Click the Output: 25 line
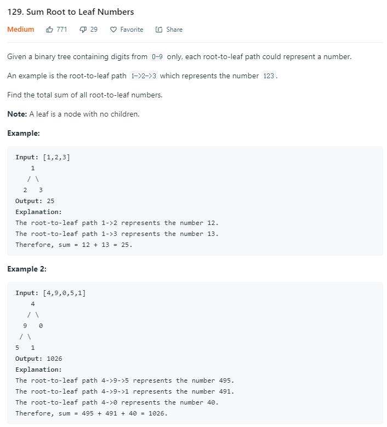387x427 pixels. pyautogui.click(x=35, y=201)
